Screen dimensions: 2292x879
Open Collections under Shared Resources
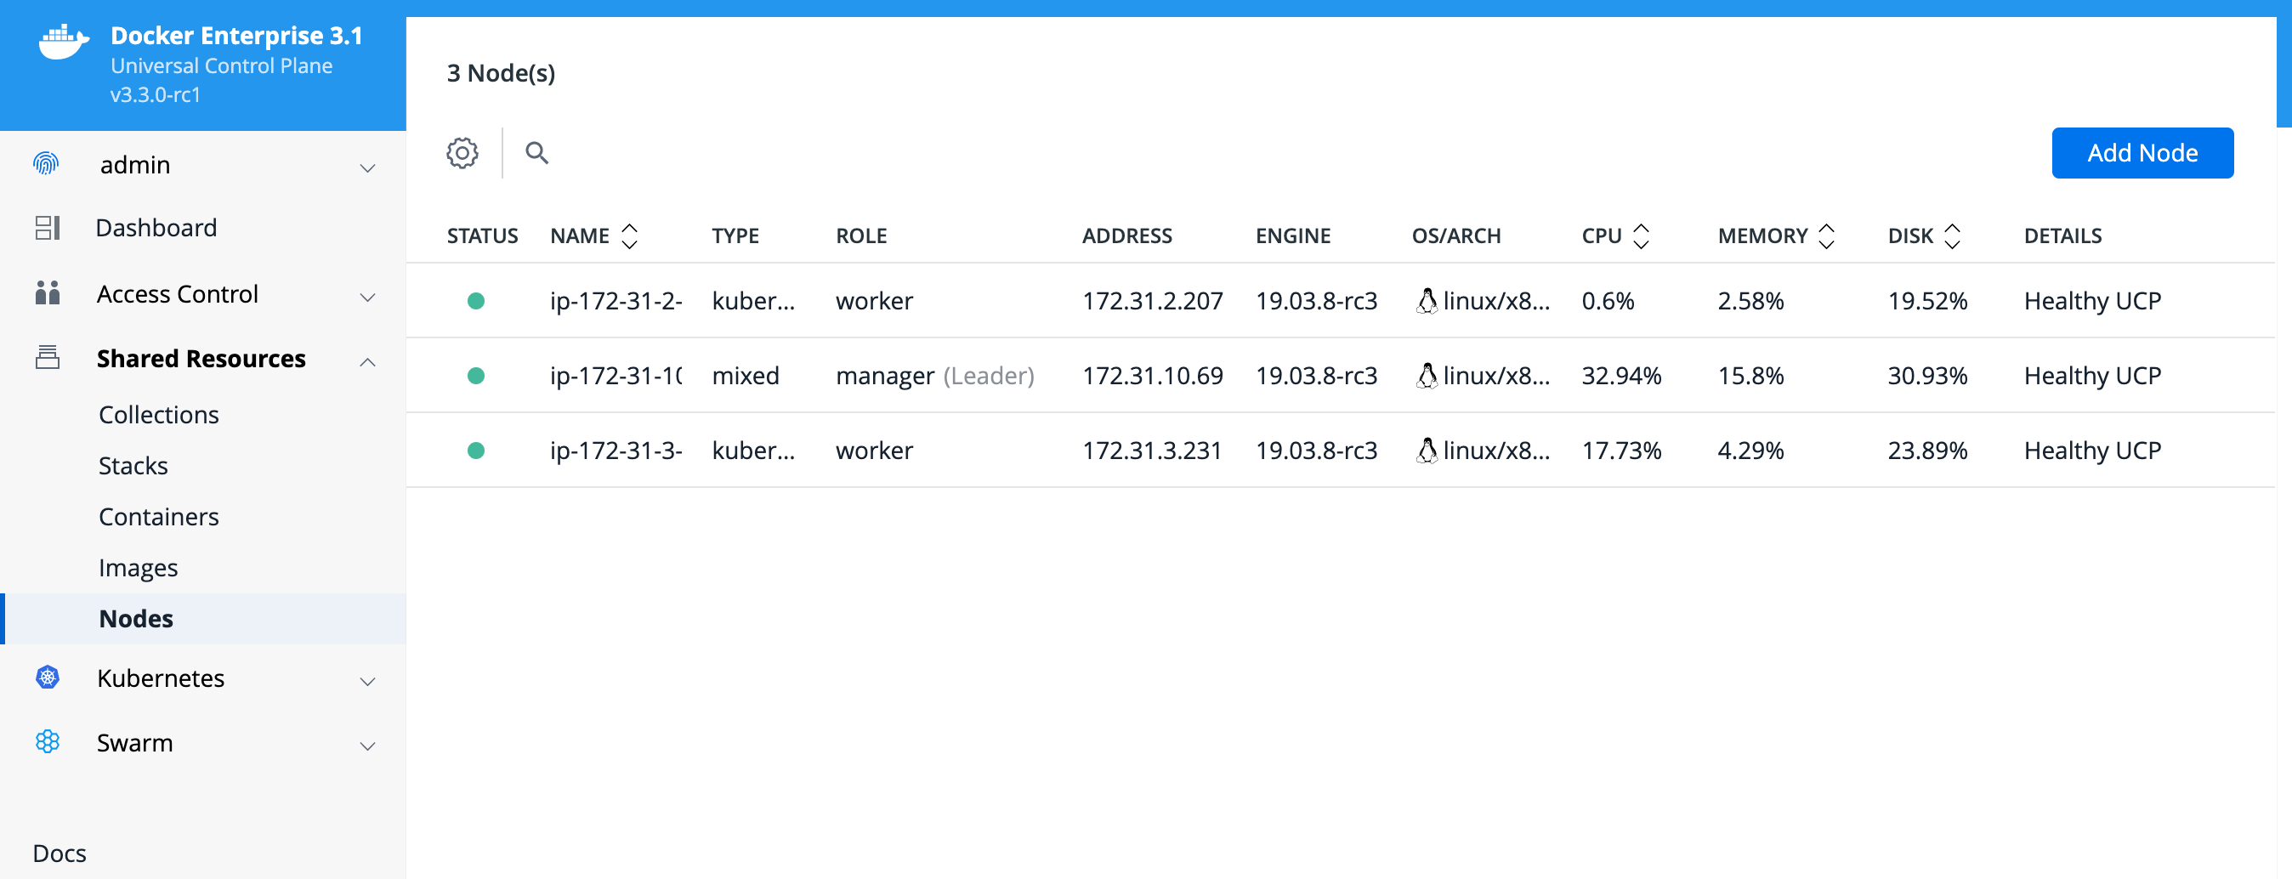point(158,415)
